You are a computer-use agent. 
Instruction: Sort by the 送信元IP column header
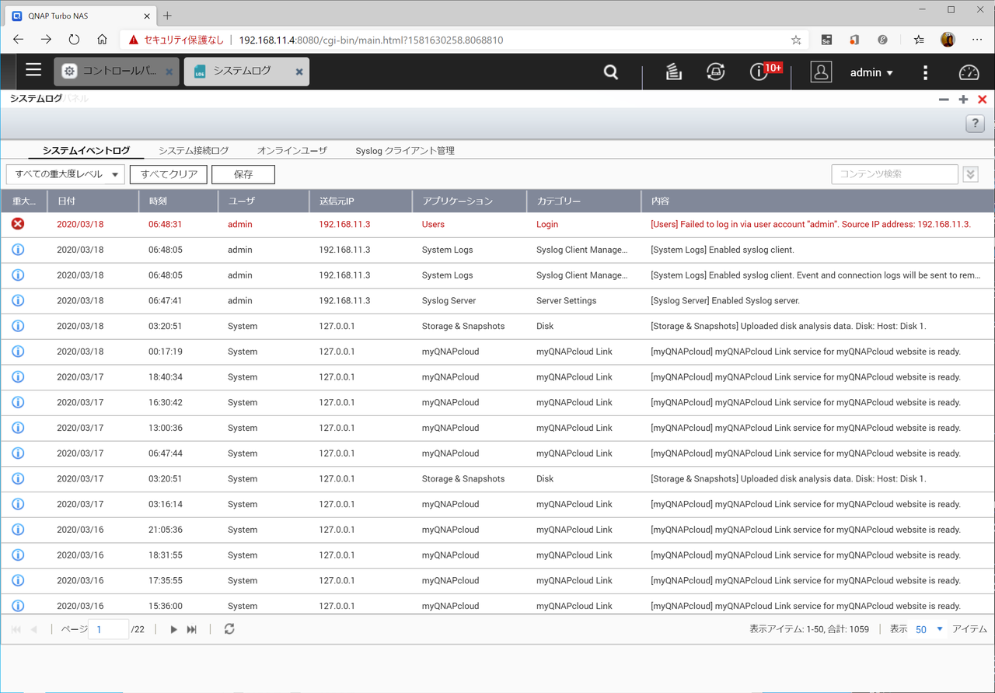pyautogui.click(x=361, y=201)
